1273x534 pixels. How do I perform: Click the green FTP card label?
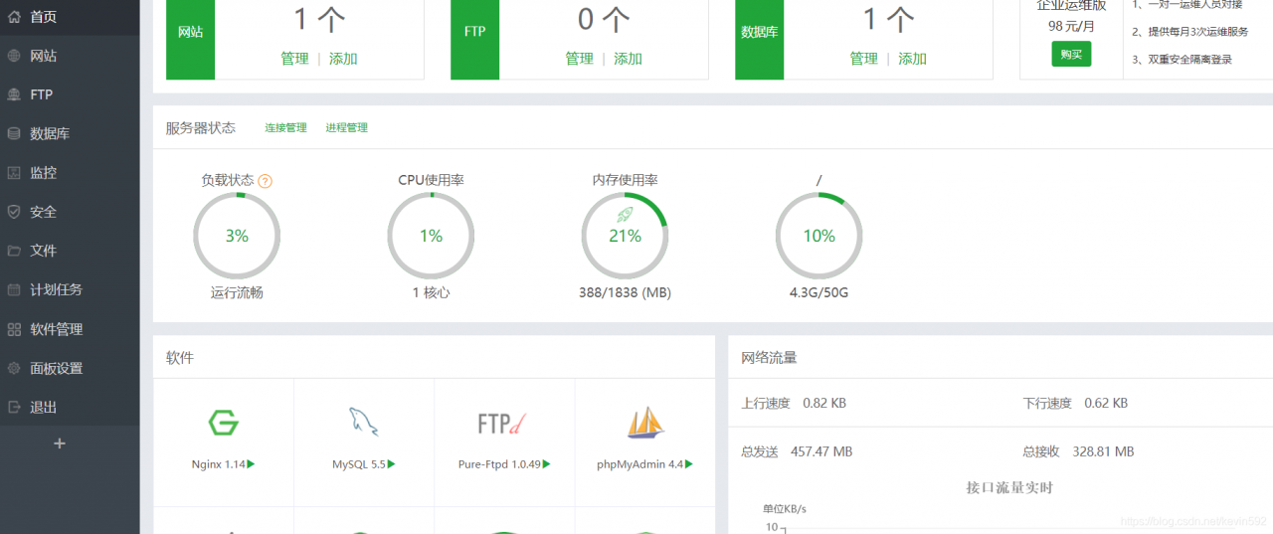(474, 32)
